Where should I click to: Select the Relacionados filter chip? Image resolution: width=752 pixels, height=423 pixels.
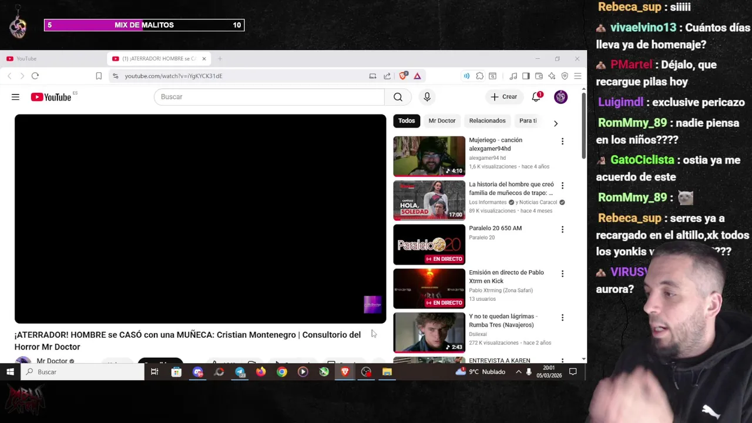click(487, 121)
